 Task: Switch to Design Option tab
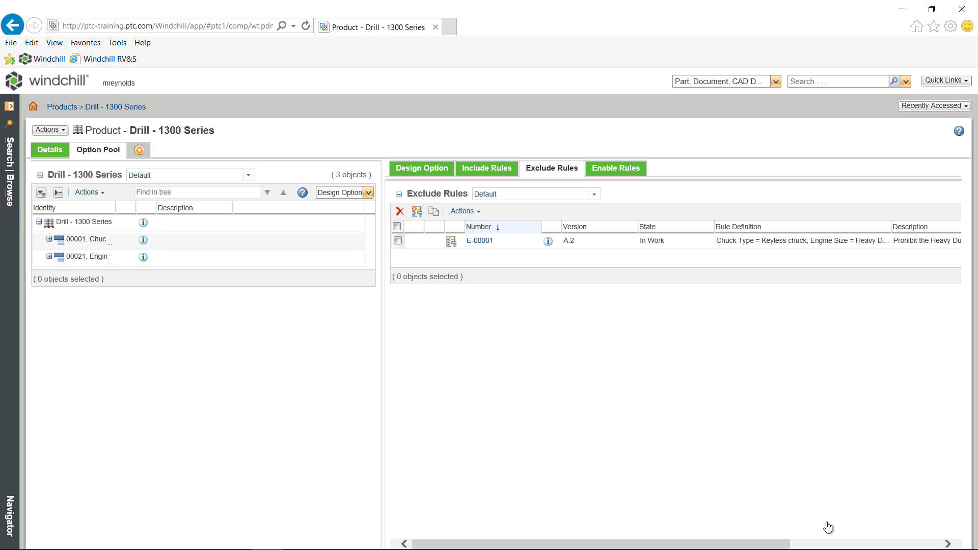[x=422, y=168]
